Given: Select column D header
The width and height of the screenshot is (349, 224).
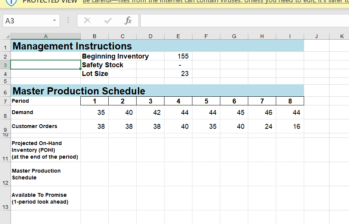Looking at the screenshot, I should pos(151,36).
